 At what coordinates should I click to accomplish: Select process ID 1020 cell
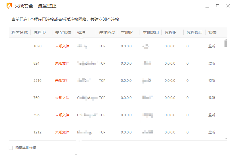(x=37, y=46)
